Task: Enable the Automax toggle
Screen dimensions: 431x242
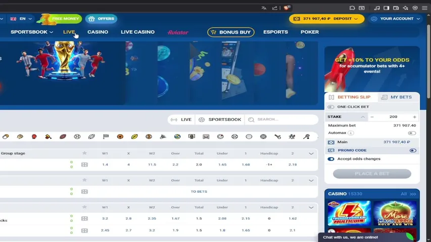Action: 412,133
